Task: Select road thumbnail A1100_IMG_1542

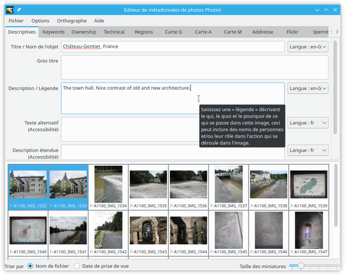Action: click(x=108, y=233)
